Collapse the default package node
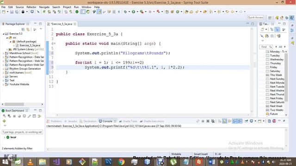Screen dimensions: 296x166 11,41
